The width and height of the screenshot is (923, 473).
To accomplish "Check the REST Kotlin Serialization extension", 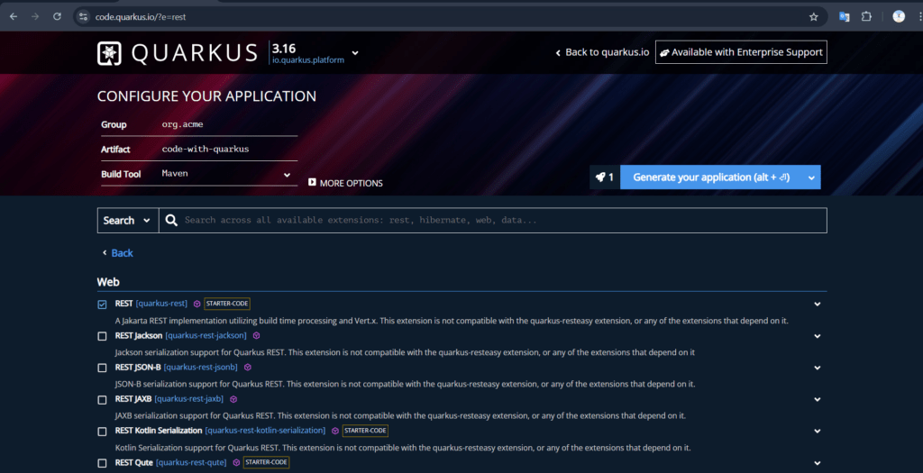I will (103, 432).
